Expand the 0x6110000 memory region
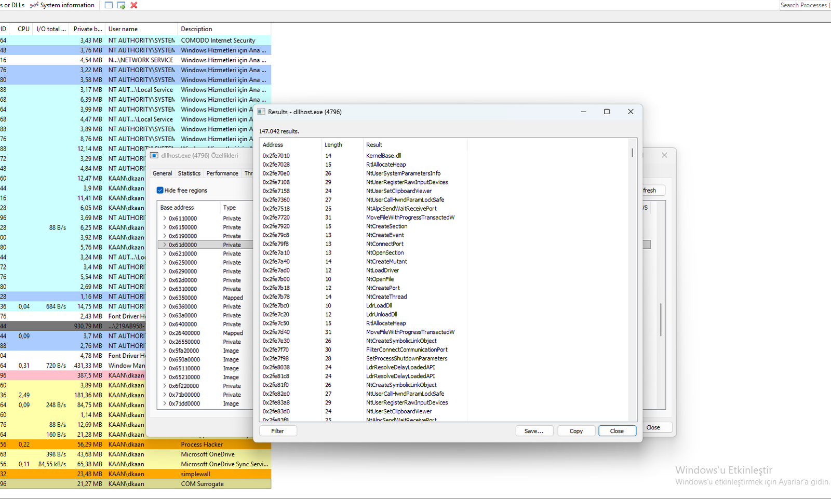The height and width of the screenshot is (499, 831). click(165, 219)
